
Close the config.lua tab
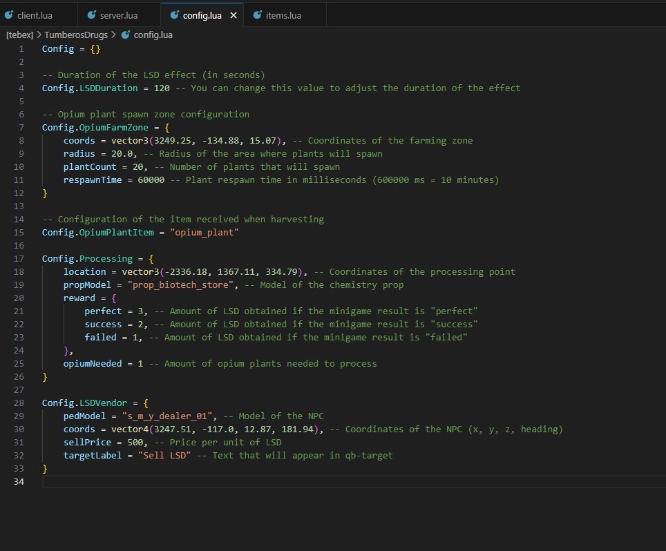tap(233, 15)
